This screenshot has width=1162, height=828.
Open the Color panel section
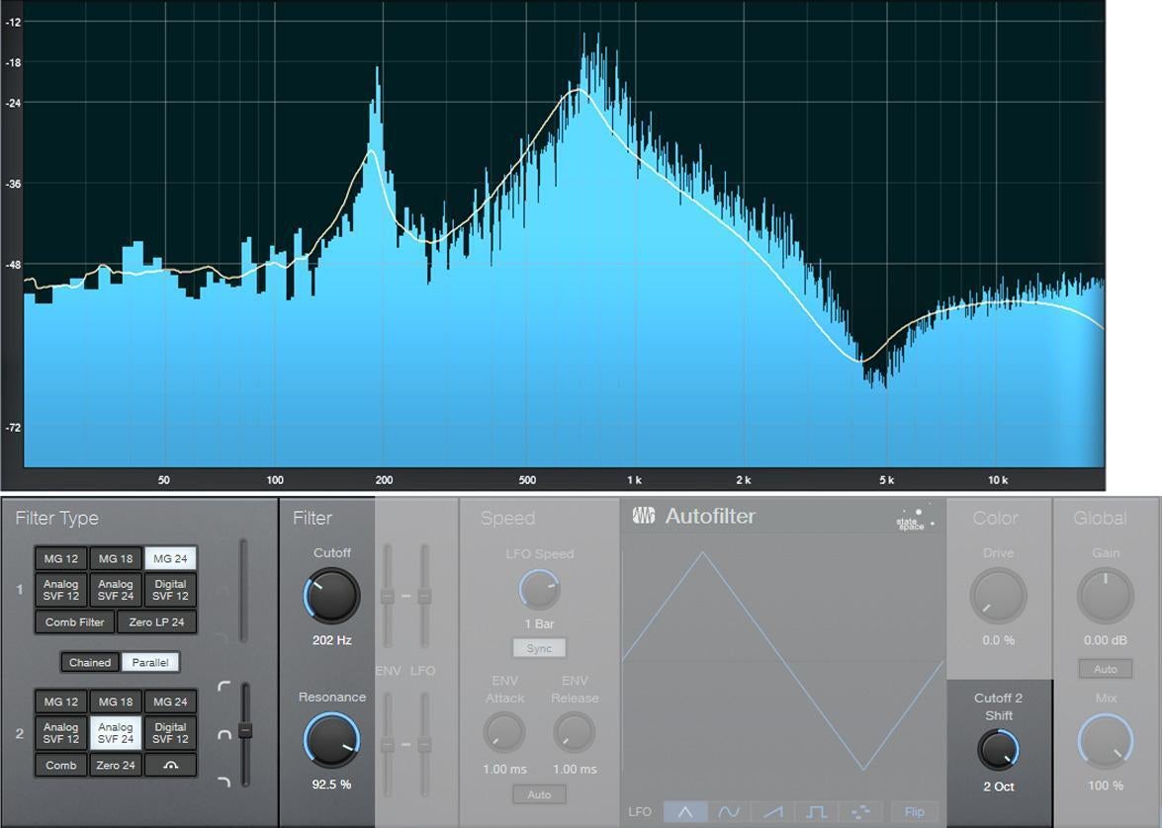(x=998, y=518)
